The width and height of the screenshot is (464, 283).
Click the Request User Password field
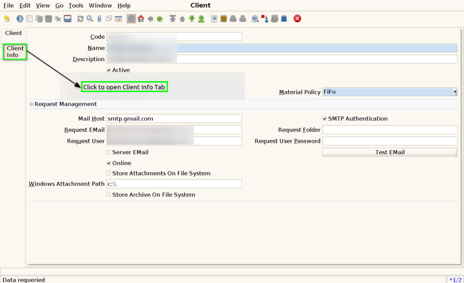[390, 141]
